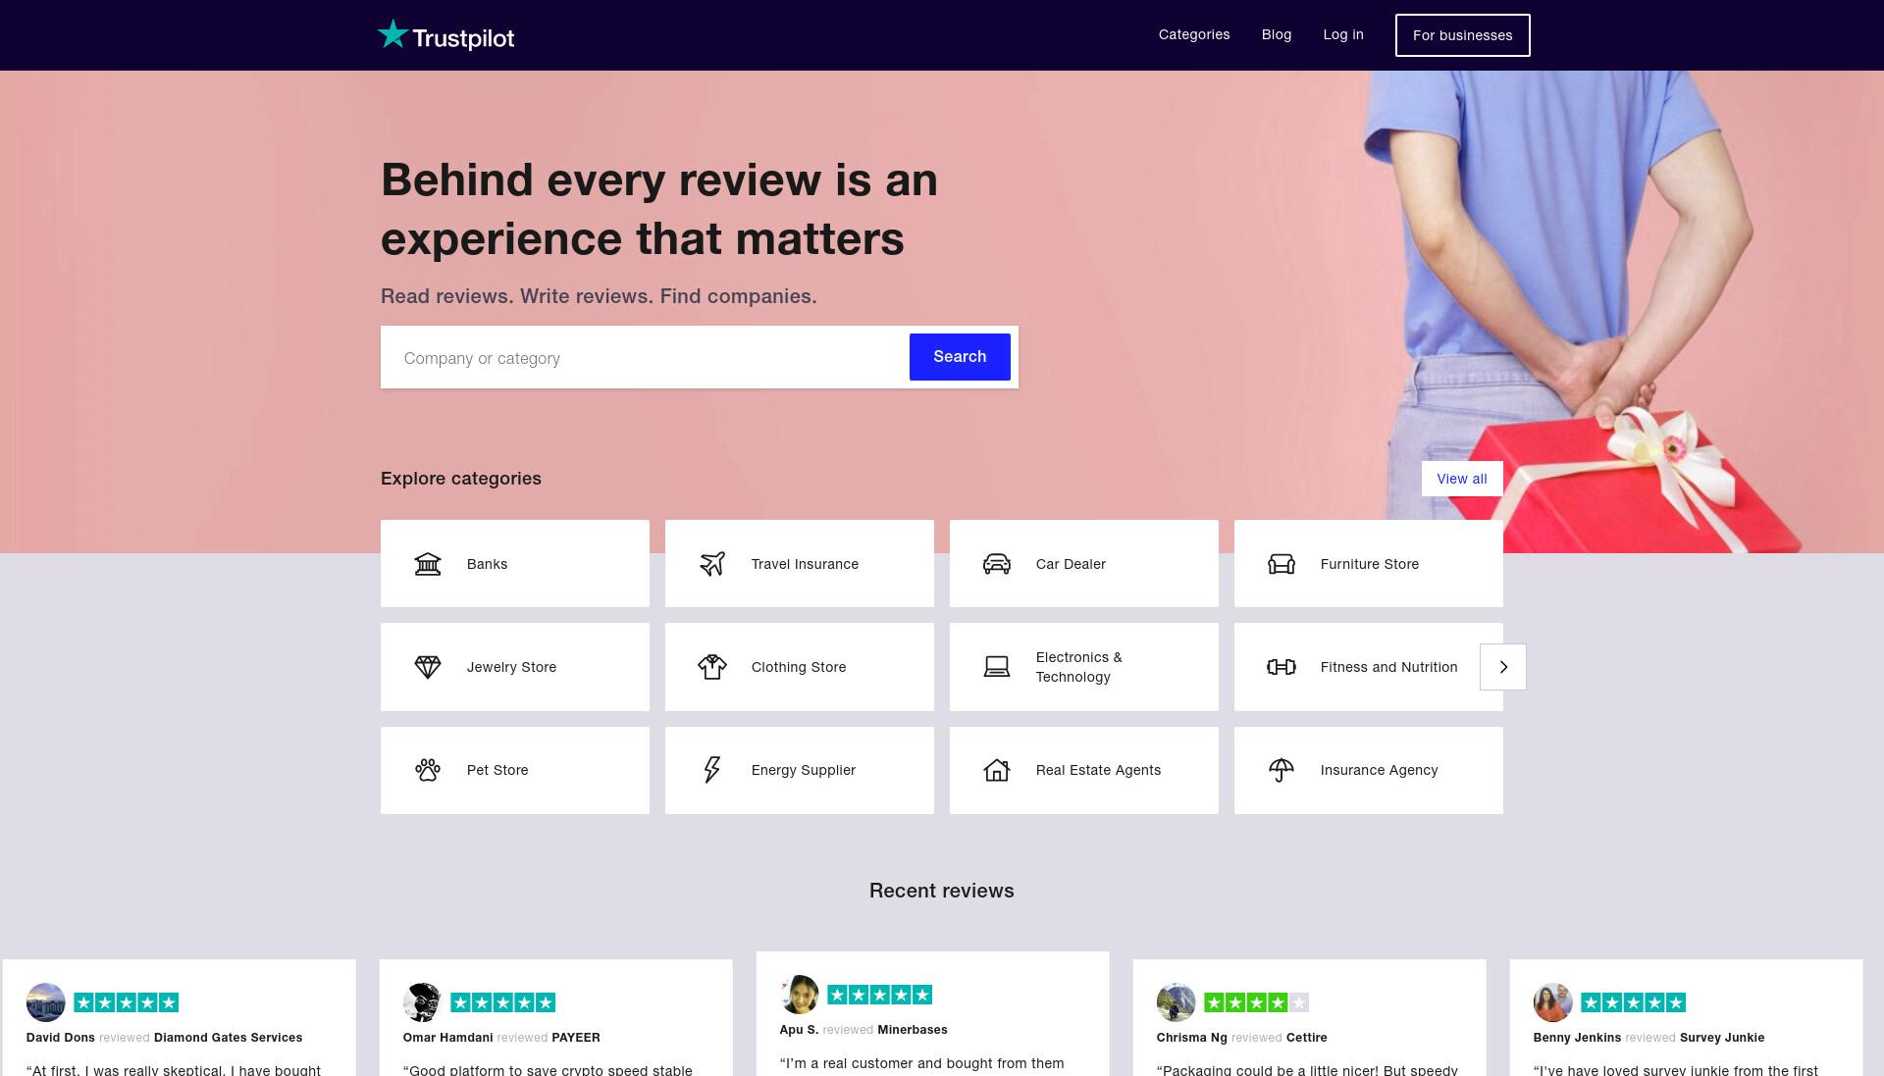Open the Clothing Store category label

click(x=799, y=667)
